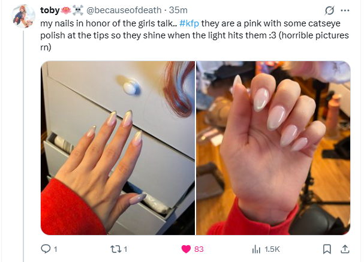Click the Grok explain slashed-circle icon
Screen dimensions: 364x262
point(329,10)
